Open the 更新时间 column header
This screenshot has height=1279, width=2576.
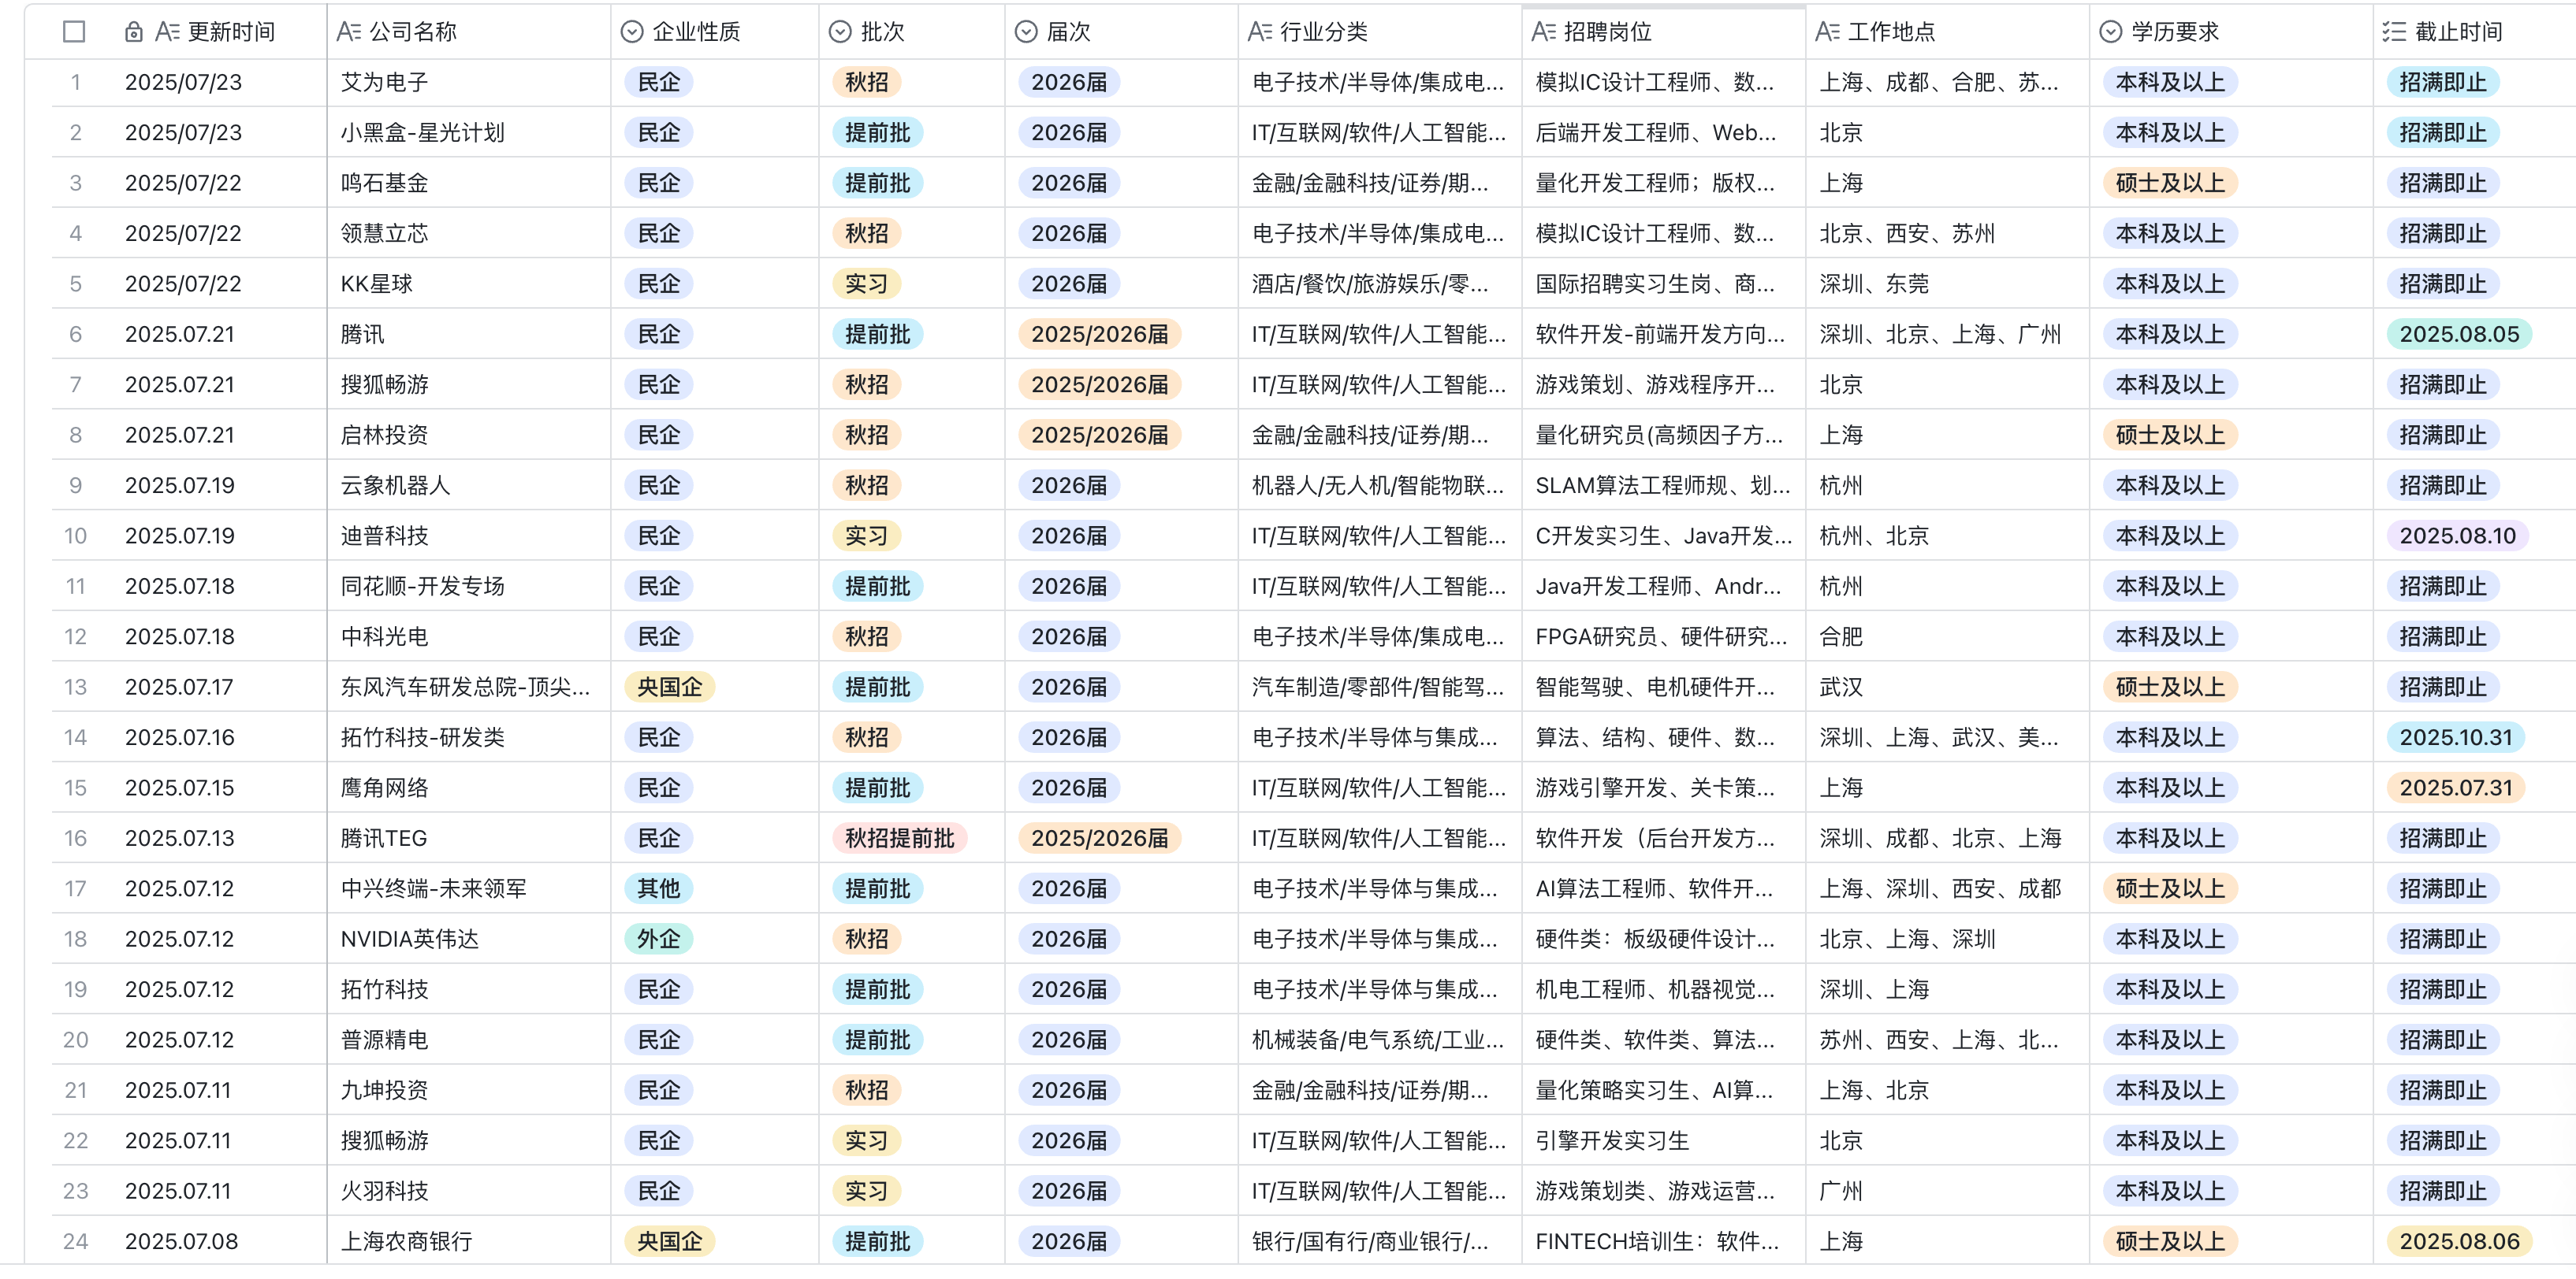232,32
